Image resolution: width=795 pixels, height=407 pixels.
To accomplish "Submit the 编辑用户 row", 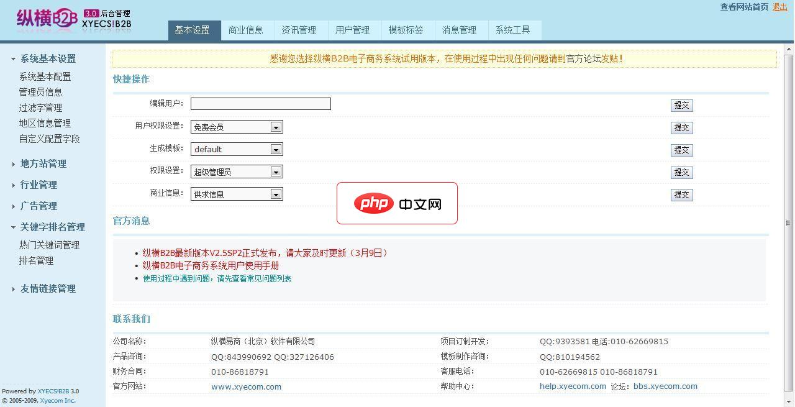I will pos(681,106).
